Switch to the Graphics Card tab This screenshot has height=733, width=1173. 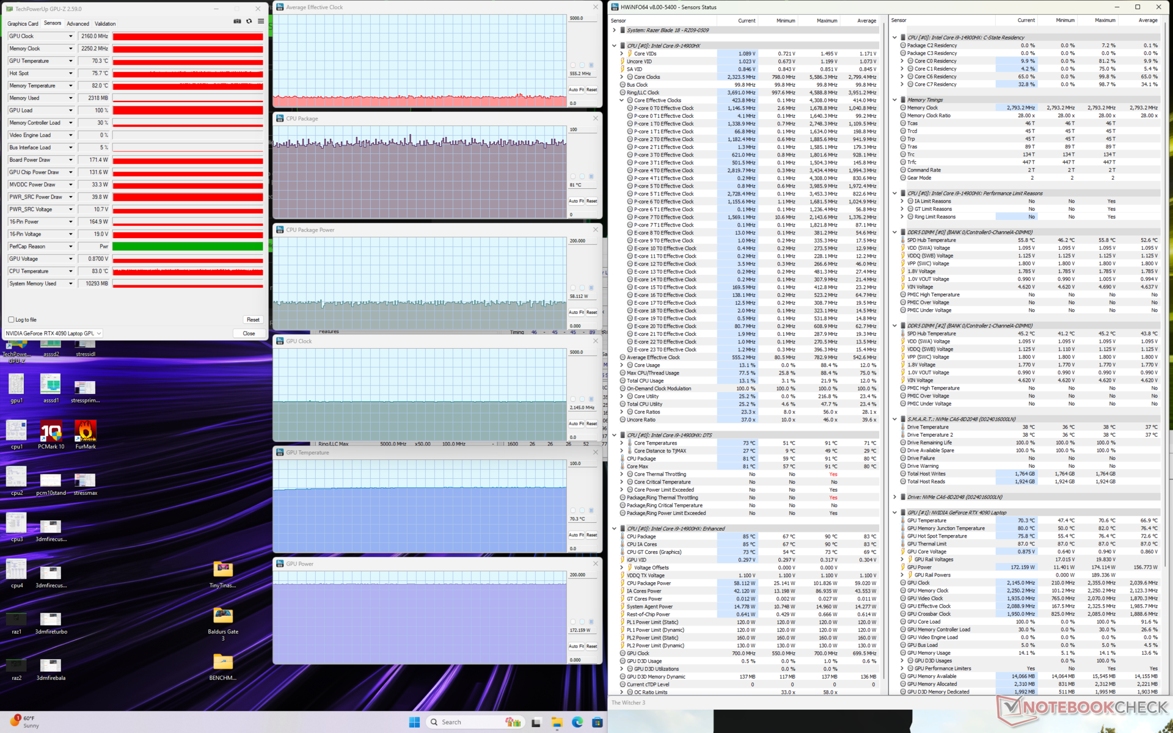point(23,24)
